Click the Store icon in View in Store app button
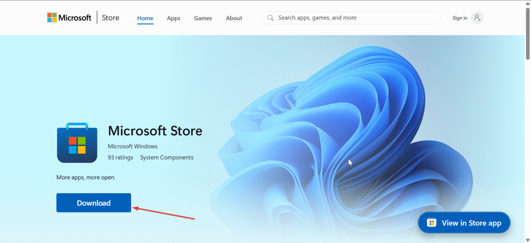This screenshot has width=531, height=243. click(431, 223)
